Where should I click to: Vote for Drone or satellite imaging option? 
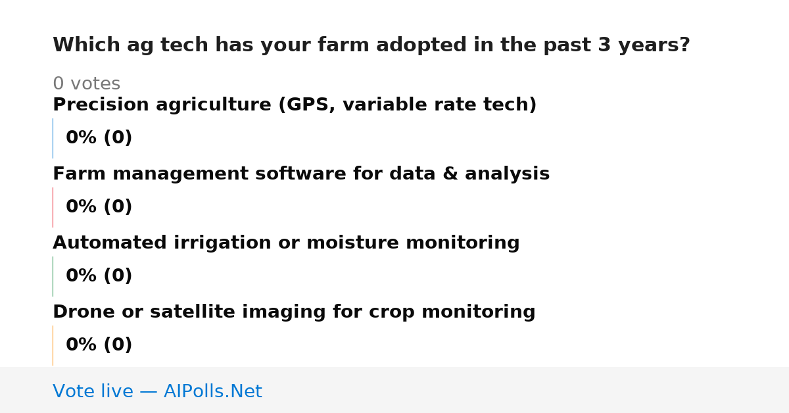(x=294, y=312)
